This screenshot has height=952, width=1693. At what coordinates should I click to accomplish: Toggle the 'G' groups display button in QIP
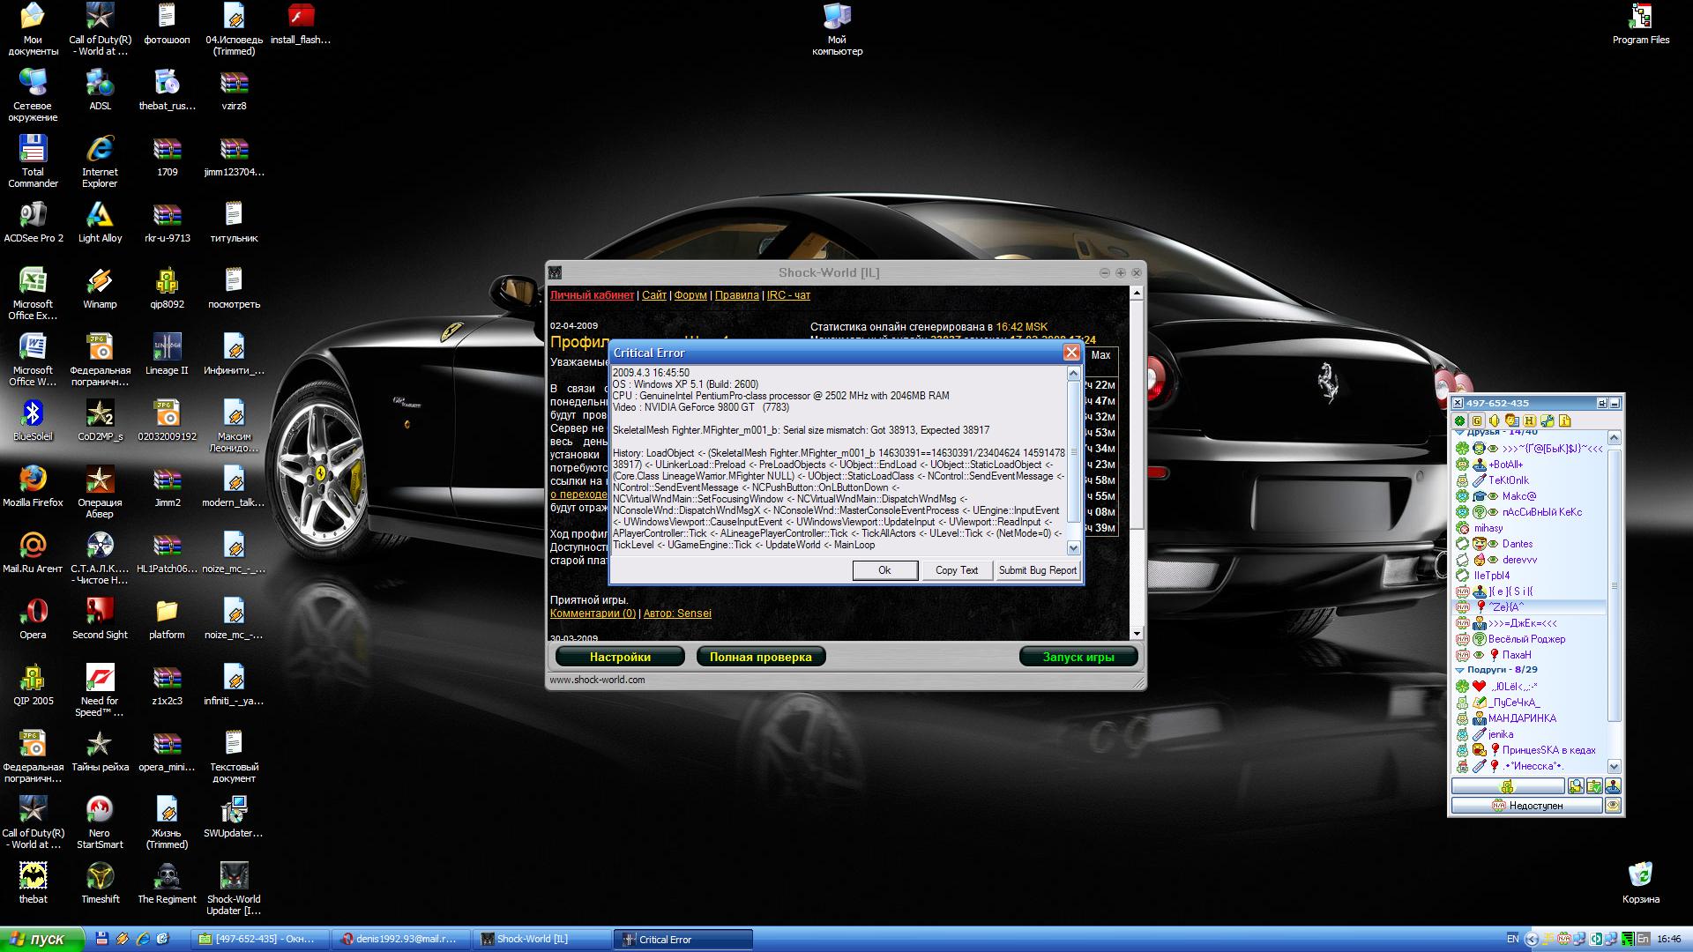[1477, 420]
